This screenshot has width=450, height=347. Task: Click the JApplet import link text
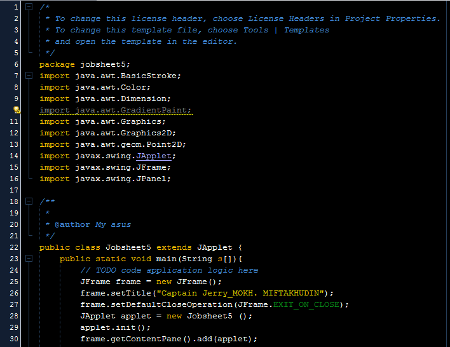(x=155, y=156)
